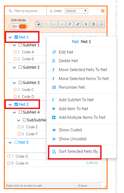Collapse the Net 2 chevron

pyautogui.click(x=10, y=105)
